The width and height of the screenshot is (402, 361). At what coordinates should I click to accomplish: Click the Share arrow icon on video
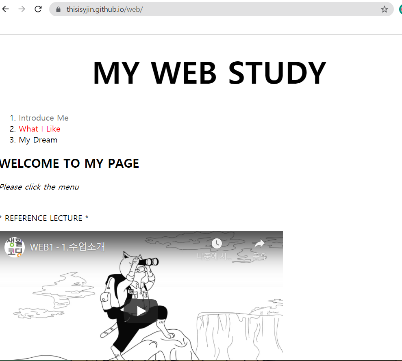coord(259,244)
